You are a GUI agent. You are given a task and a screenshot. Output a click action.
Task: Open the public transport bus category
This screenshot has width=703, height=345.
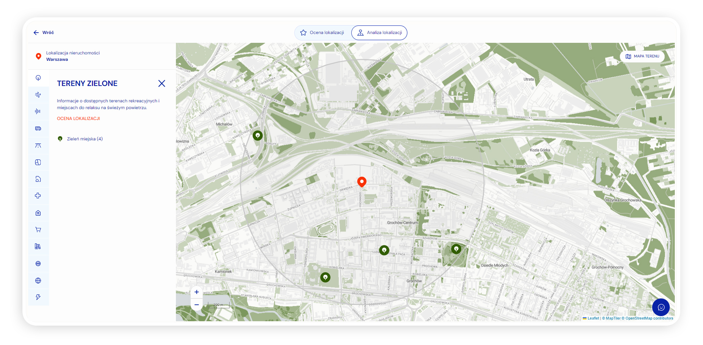(x=38, y=128)
